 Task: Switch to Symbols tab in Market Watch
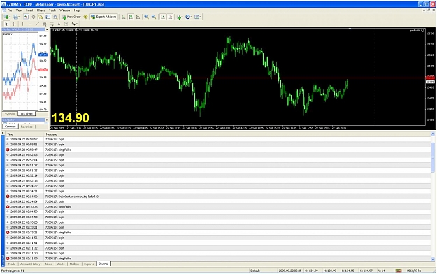tap(10, 114)
